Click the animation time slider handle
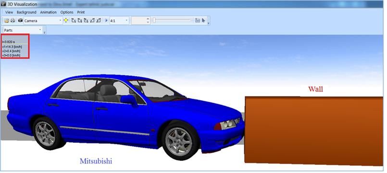Image resolution: width=387 pixels, height=173 pixels. 154,21
